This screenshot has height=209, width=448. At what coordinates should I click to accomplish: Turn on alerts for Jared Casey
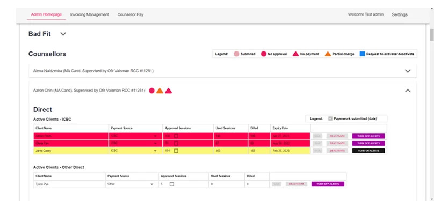368,151
